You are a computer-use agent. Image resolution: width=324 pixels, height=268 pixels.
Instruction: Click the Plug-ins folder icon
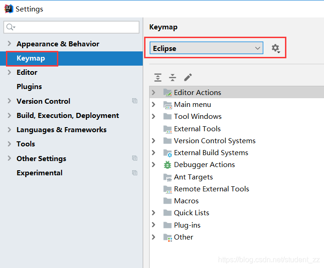(x=168, y=225)
